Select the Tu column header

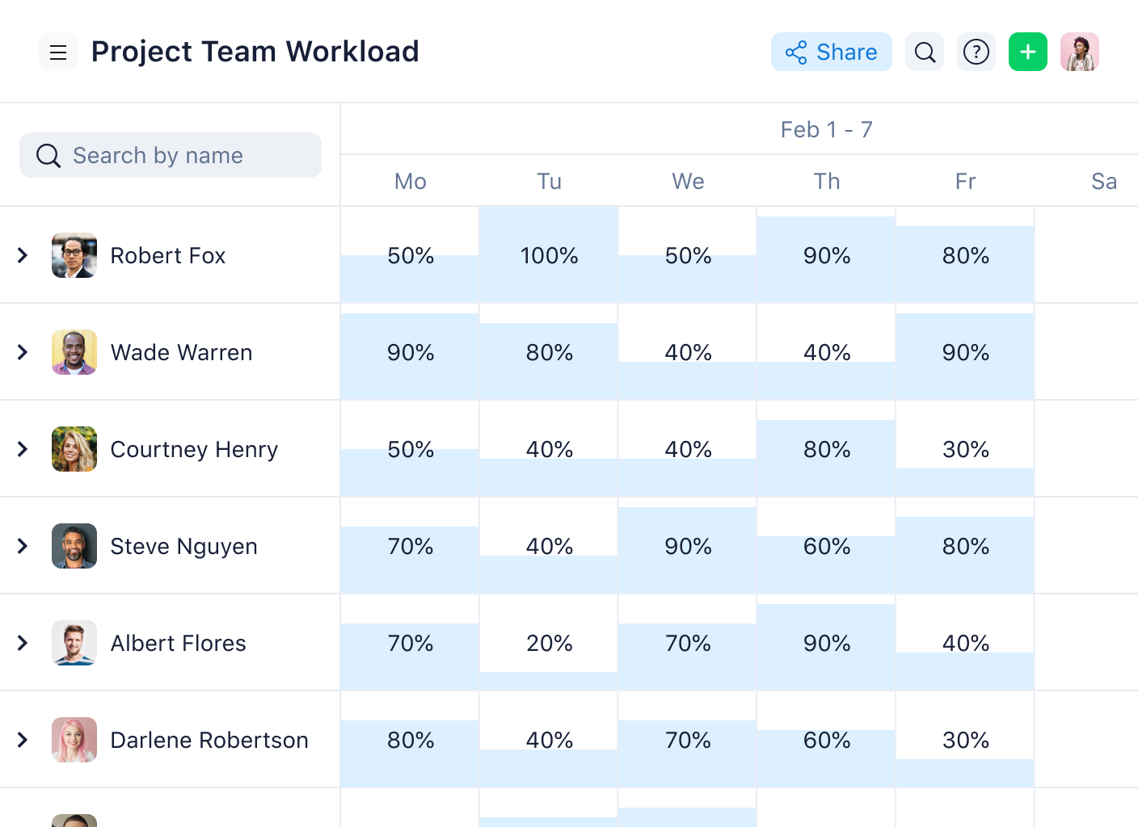(x=550, y=181)
